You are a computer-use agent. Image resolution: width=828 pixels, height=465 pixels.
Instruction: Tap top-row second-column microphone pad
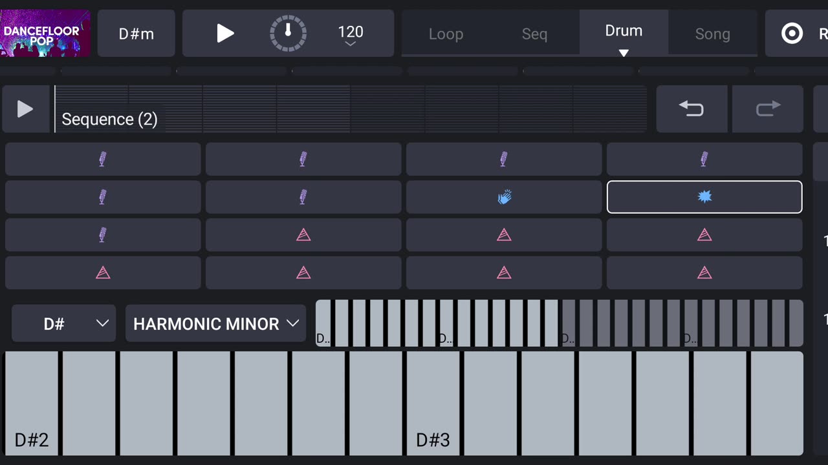coord(303,159)
